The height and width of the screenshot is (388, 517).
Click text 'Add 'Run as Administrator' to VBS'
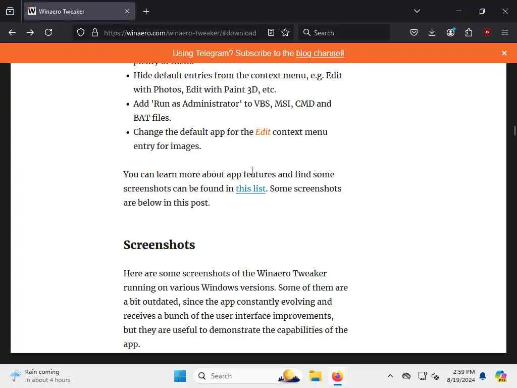click(x=202, y=104)
